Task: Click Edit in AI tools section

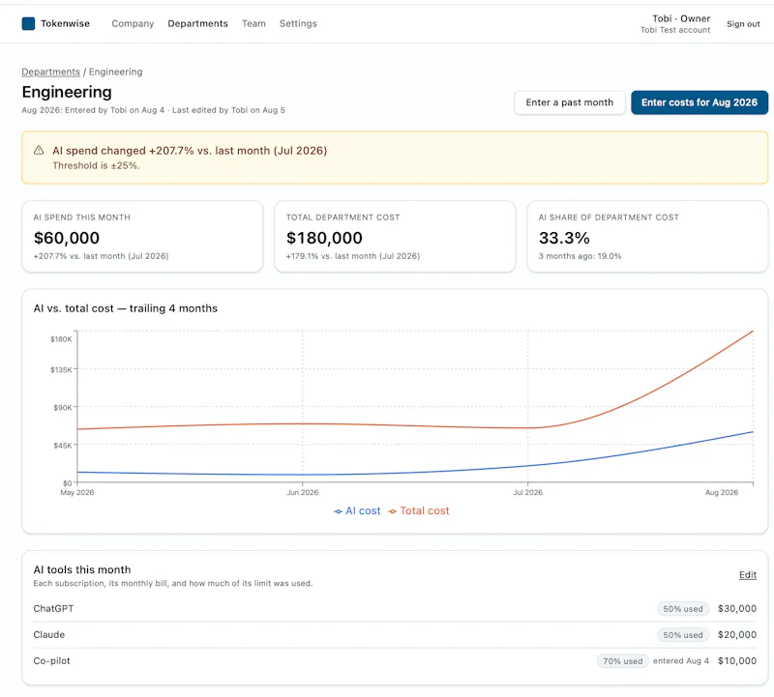Action: [x=748, y=574]
